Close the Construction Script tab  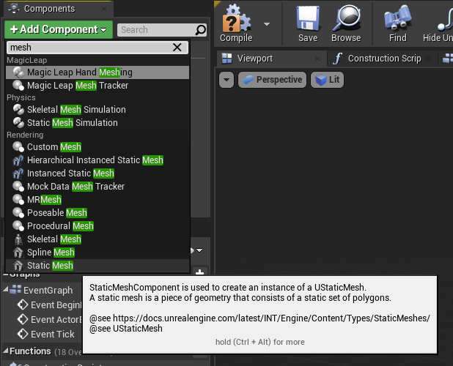[x=428, y=59]
